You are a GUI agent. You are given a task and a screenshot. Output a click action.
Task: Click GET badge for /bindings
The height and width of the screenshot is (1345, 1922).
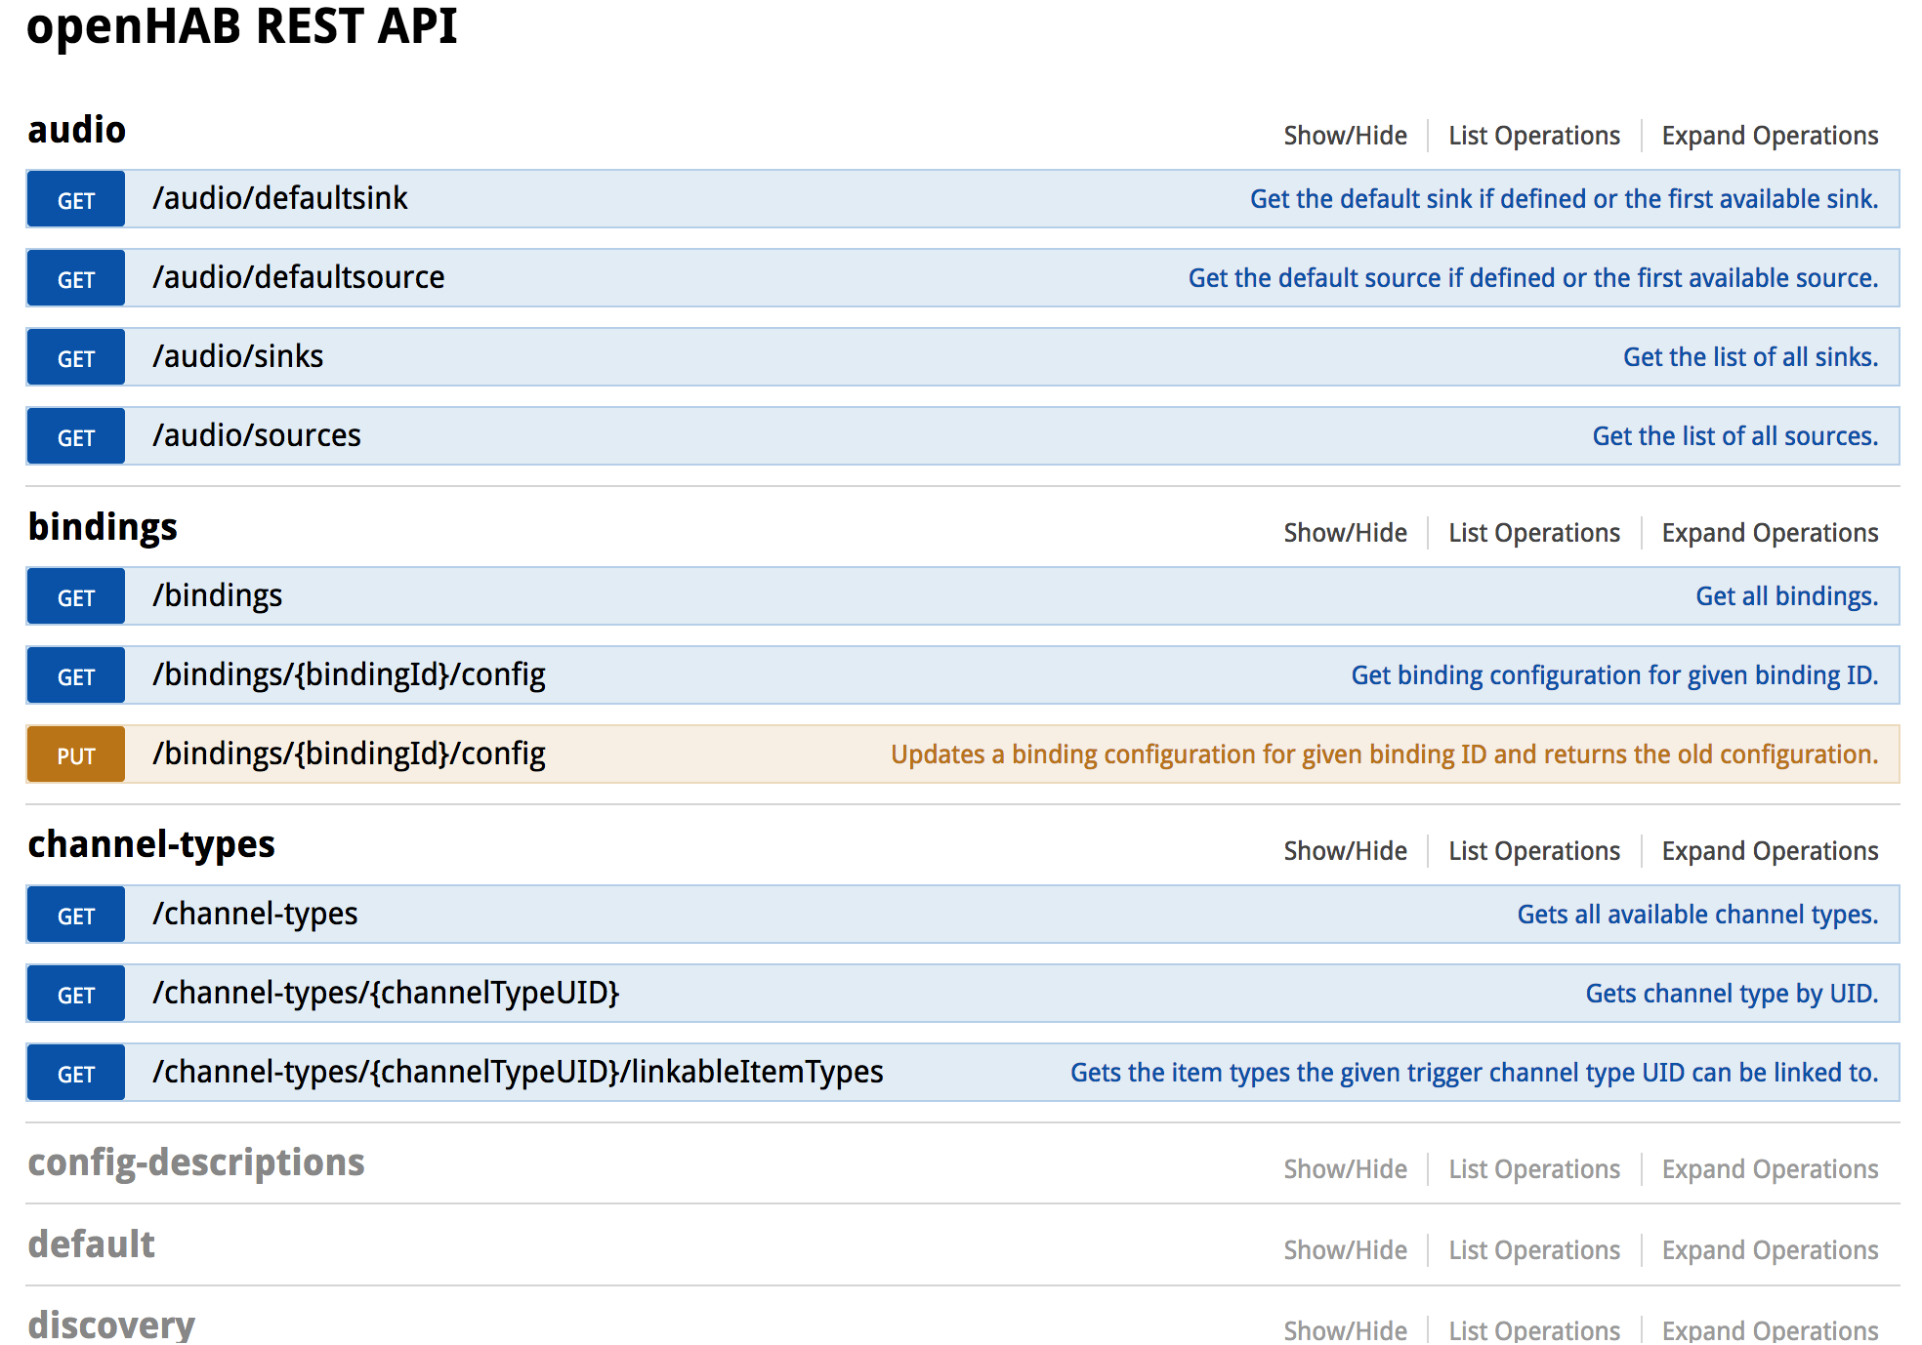coord(76,597)
